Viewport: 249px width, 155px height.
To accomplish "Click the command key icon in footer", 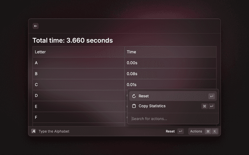I will tap(208, 131).
